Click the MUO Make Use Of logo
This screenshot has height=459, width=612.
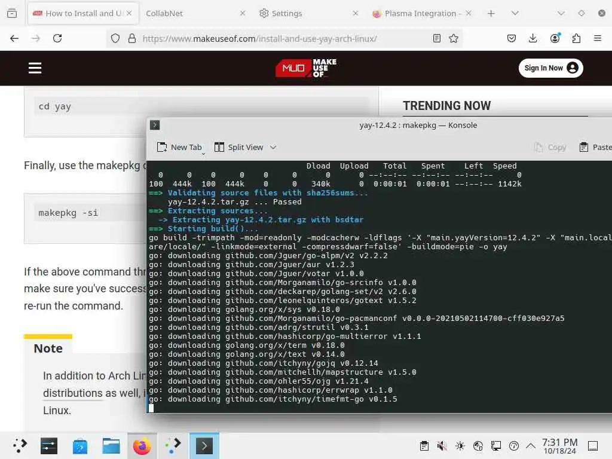click(x=306, y=68)
